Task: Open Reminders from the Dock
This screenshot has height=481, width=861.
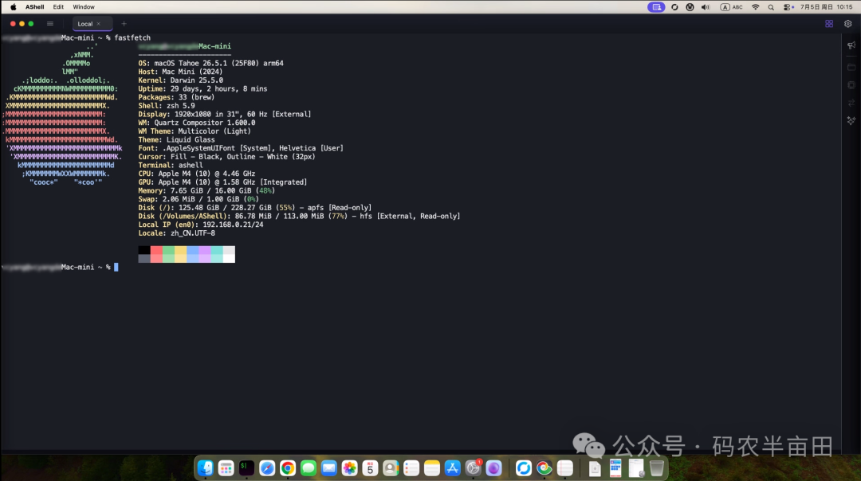Action: point(411,467)
